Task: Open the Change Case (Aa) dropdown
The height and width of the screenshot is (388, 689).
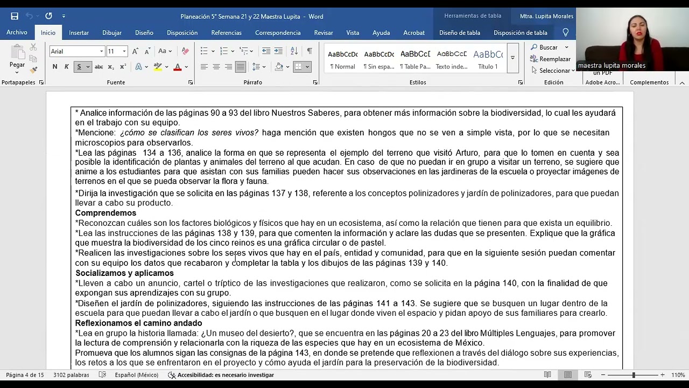Action: [165, 51]
